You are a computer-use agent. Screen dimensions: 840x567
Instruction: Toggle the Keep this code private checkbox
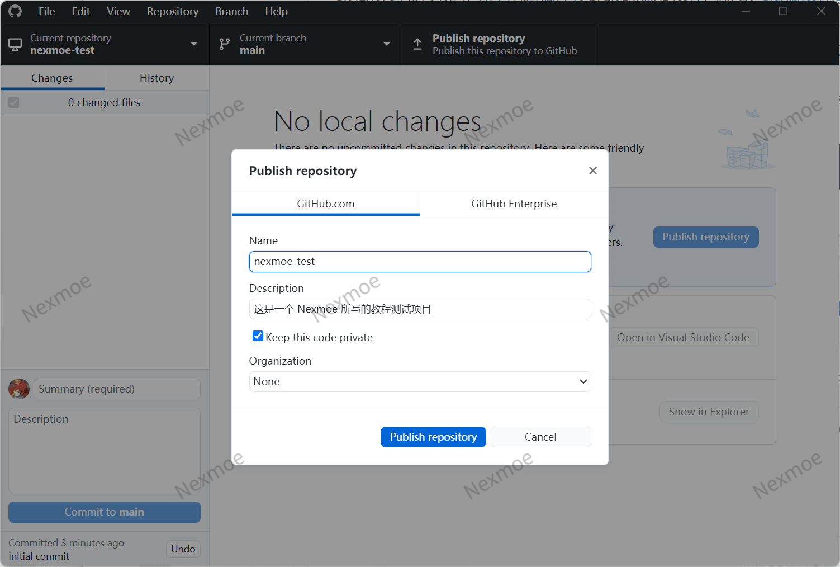pyautogui.click(x=258, y=336)
